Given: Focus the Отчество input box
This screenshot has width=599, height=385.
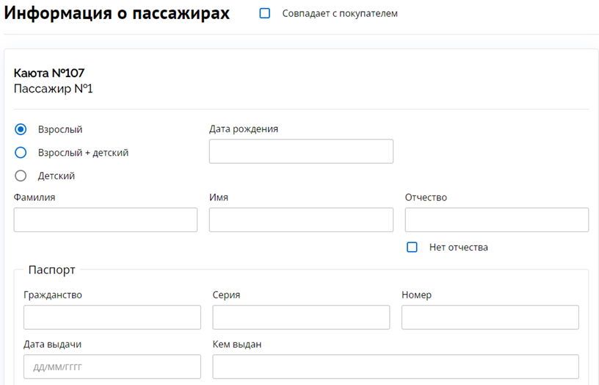Looking at the screenshot, I should point(497,220).
